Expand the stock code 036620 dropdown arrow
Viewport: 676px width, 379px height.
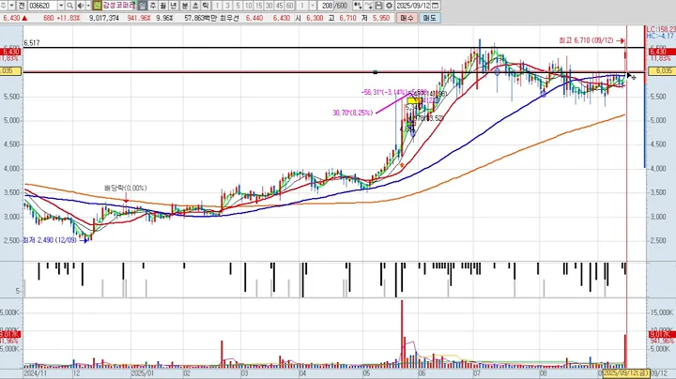(x=61, y=6)
